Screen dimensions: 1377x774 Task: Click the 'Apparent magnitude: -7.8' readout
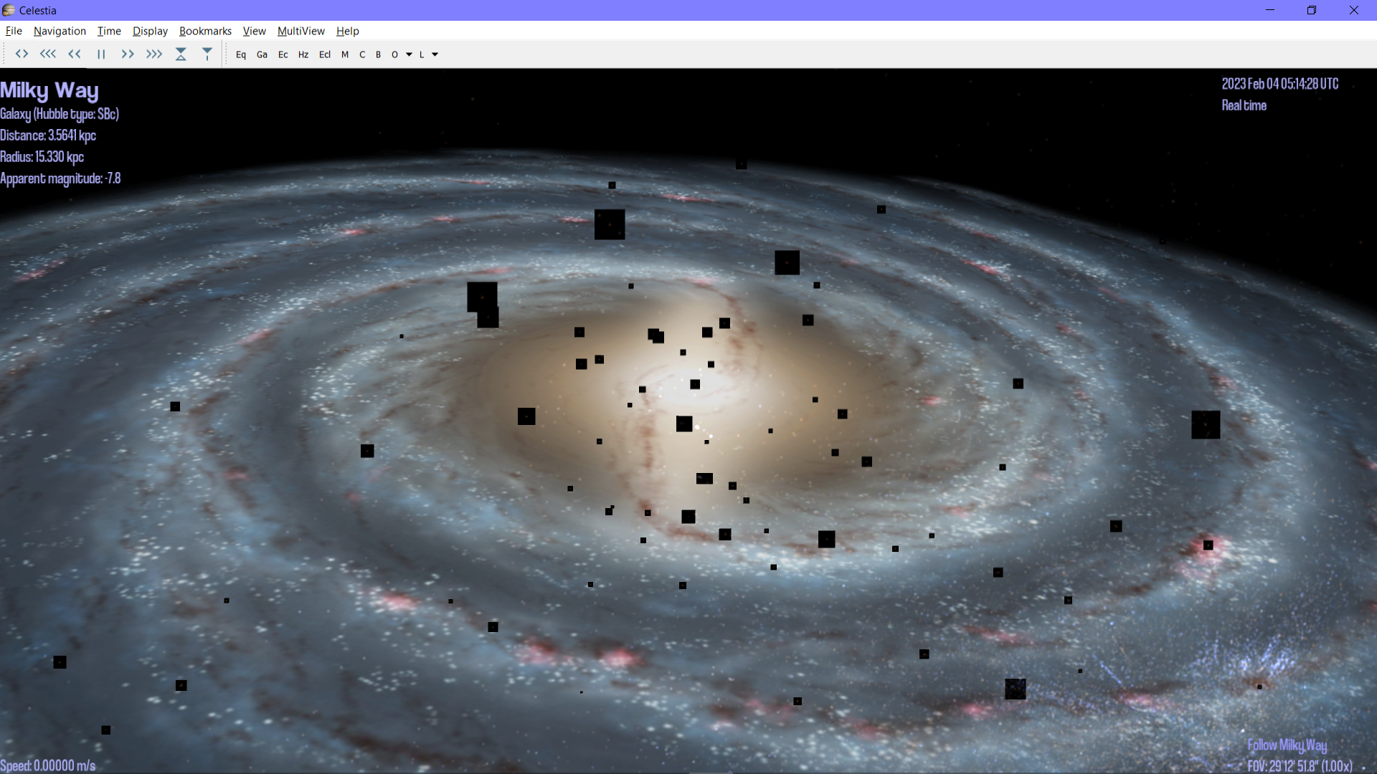60,178
